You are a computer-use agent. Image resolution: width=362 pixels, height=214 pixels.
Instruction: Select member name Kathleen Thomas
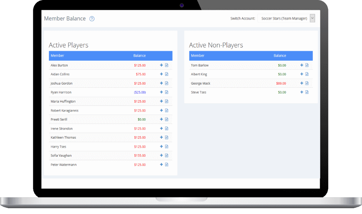63,137
